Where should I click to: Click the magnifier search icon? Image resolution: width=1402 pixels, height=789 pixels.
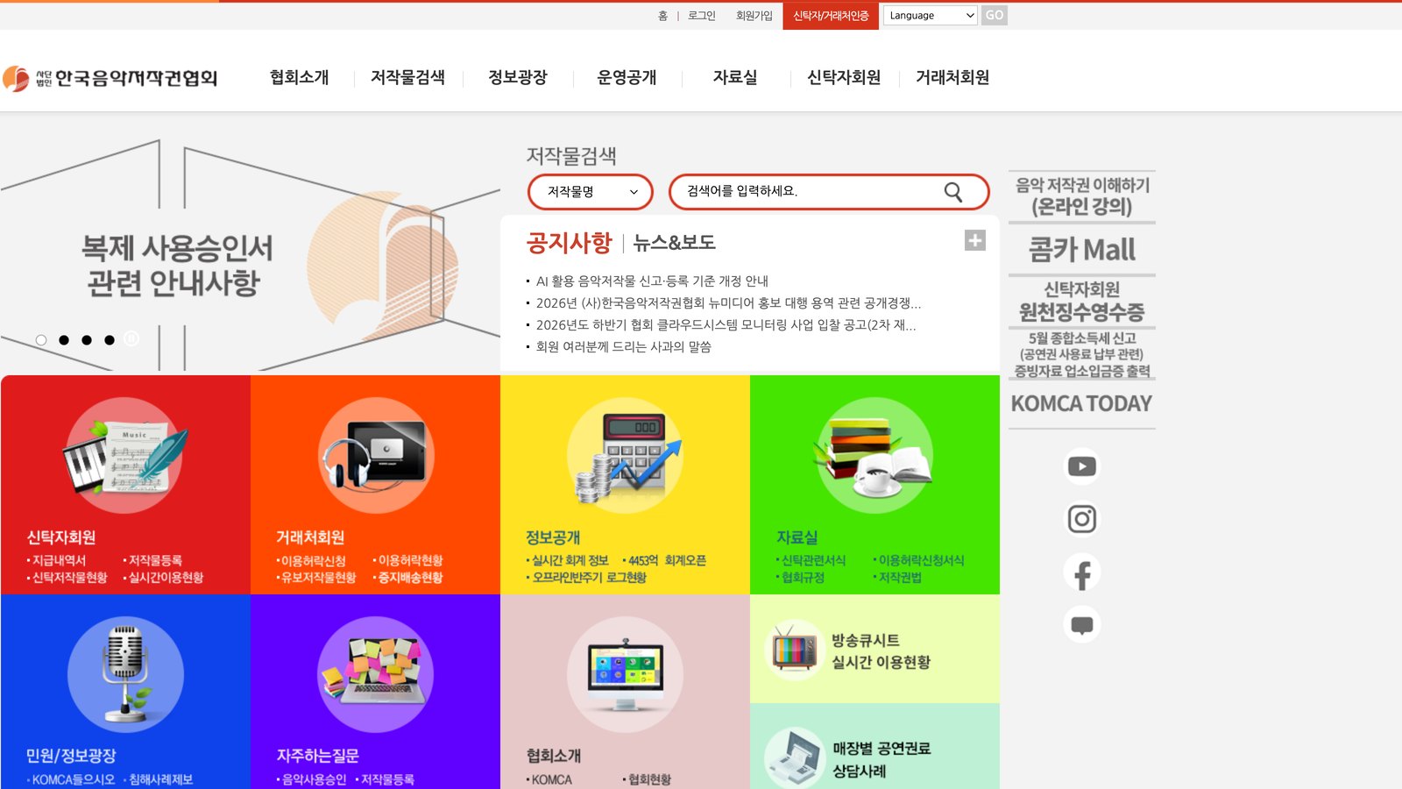[953, 192]
